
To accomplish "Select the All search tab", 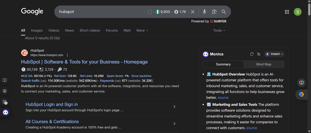I will pyautogui.click(x=23, y=30).
